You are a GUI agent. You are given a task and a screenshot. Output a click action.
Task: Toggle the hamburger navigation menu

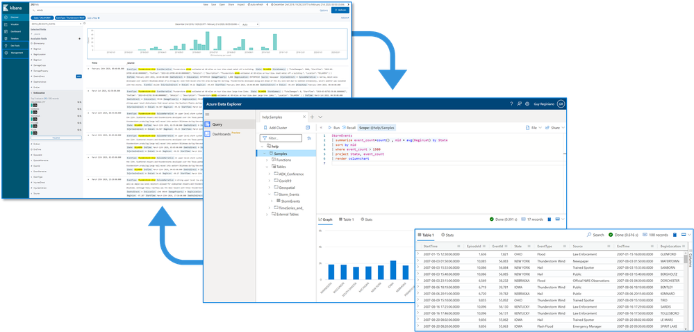tap(208, 115)
